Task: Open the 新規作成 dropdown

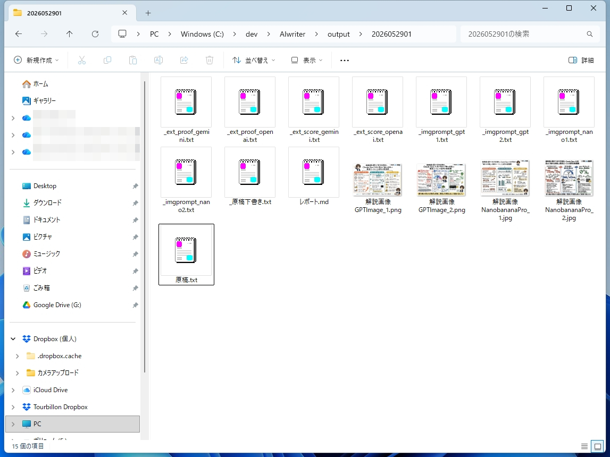Action: 36,60
